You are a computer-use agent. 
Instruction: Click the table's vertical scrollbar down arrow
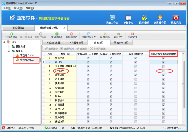coord(183,122)
